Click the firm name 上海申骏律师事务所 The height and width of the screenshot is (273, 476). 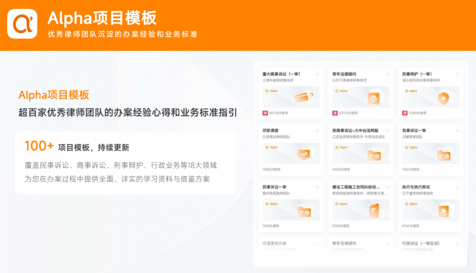(278, 80)
